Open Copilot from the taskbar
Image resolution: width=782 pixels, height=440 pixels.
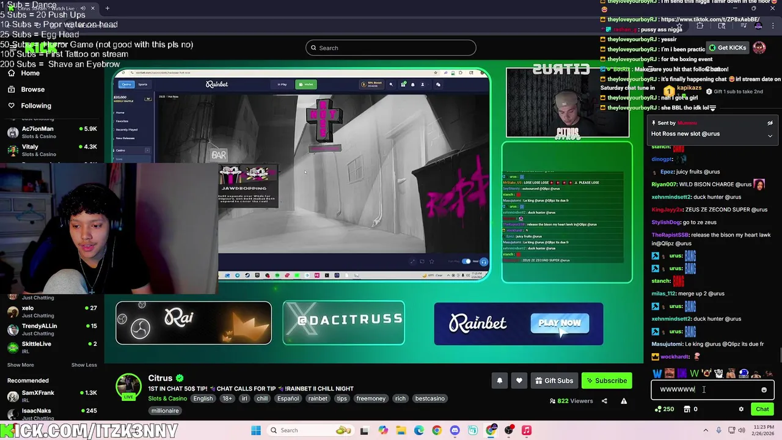382,430
